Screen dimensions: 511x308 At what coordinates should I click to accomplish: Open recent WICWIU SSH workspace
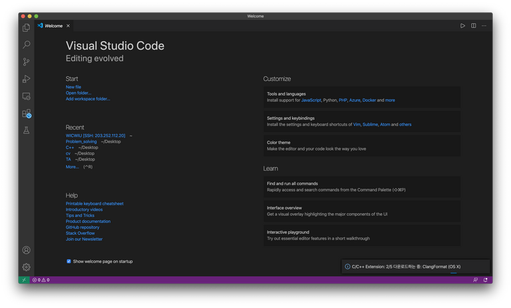96,135
